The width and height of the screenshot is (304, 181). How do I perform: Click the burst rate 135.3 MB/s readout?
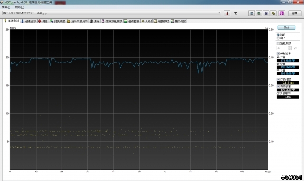[288, 90]
